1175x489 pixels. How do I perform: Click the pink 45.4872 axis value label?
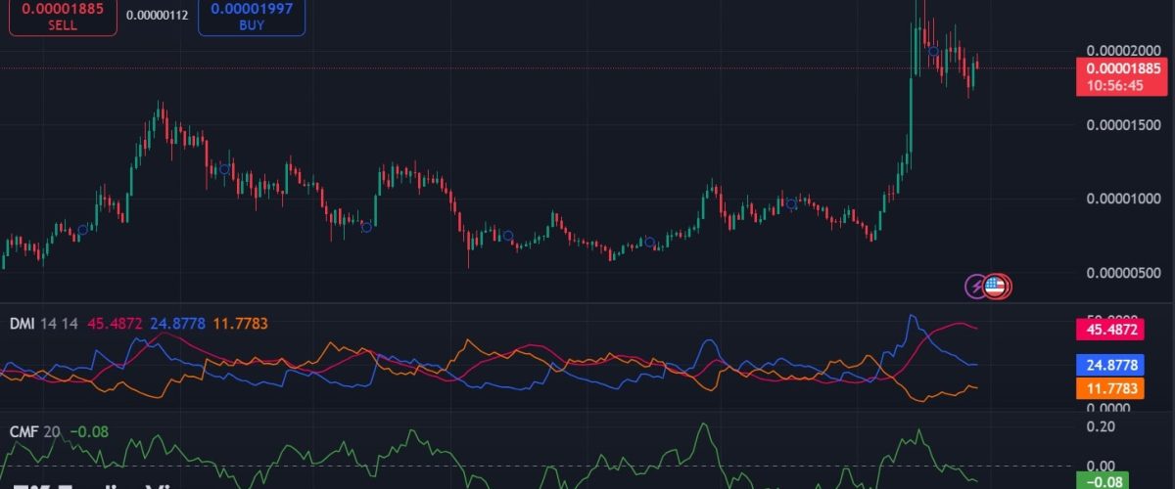tap(1124, 331)
